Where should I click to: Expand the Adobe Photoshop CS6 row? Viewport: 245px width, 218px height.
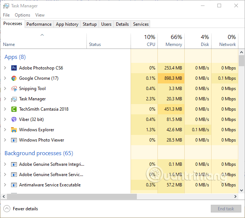click(x=5, y=68)
